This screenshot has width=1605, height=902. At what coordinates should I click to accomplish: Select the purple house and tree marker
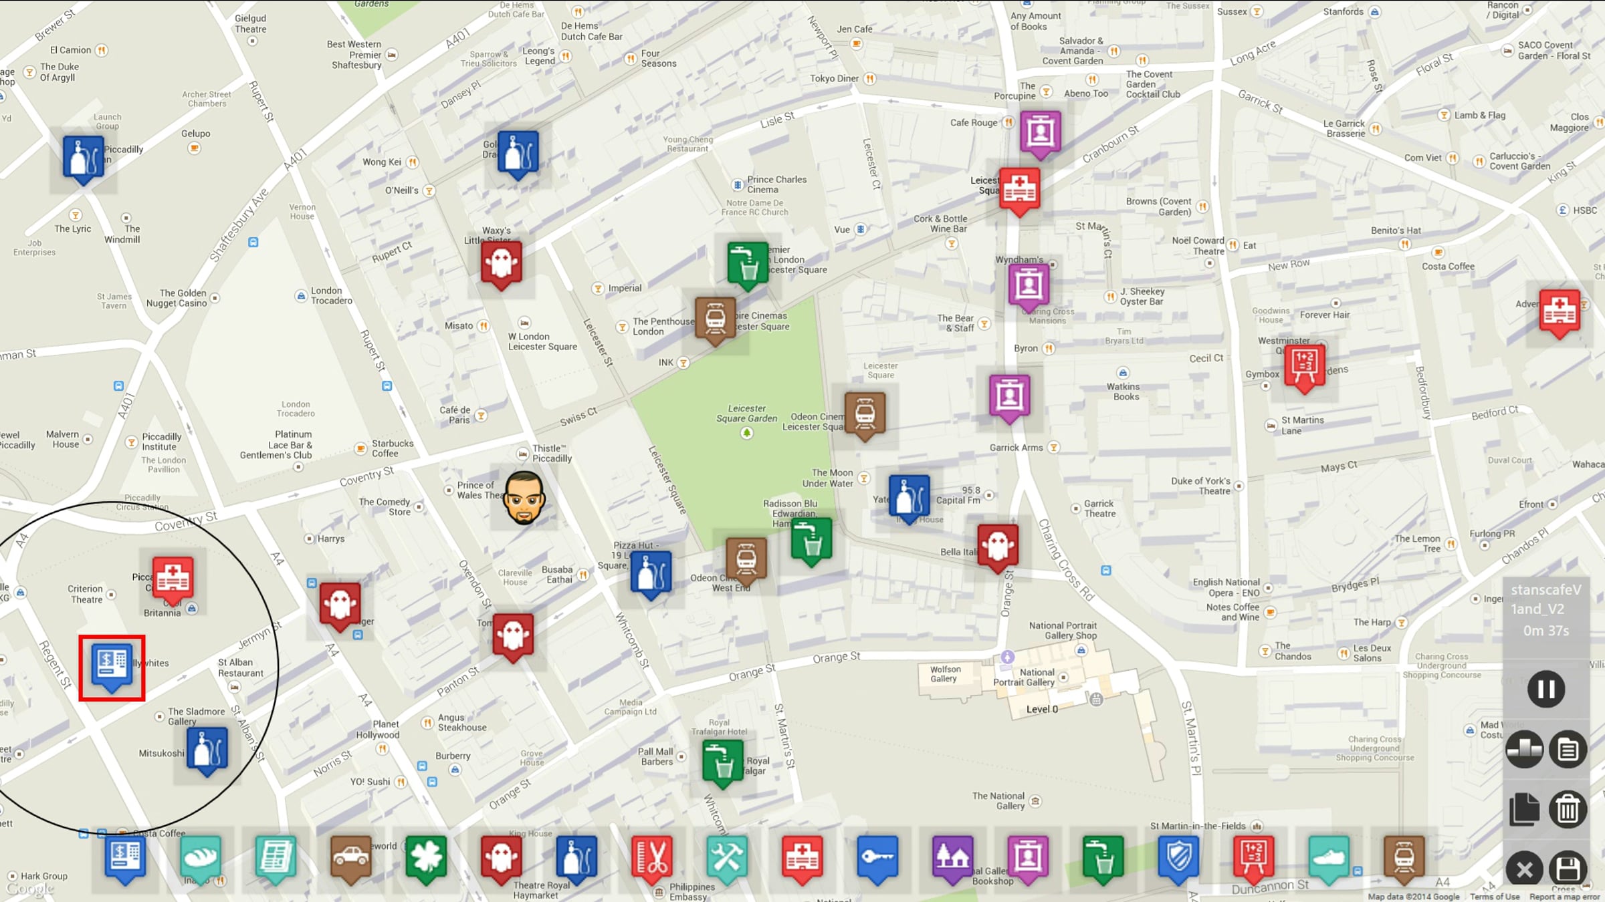click(953, 857)
